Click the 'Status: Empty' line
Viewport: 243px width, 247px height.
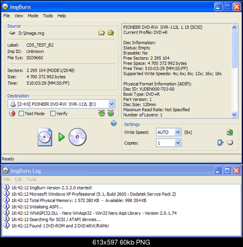tap(137, 48)
